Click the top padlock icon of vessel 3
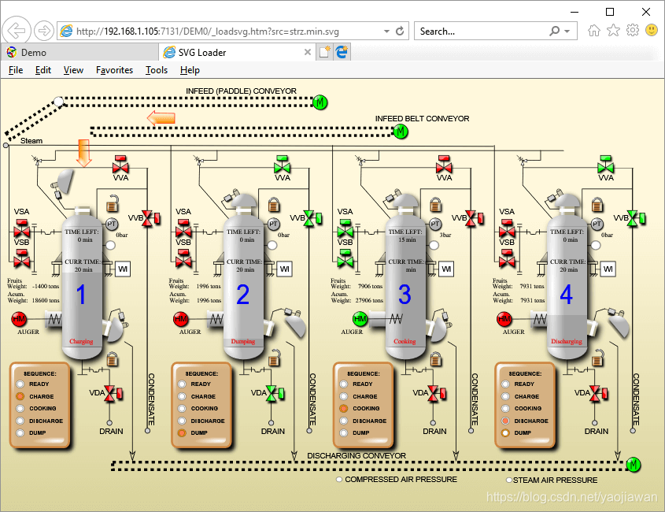The image size is (665, 512). pyautogui.click(x=435, y=204)
